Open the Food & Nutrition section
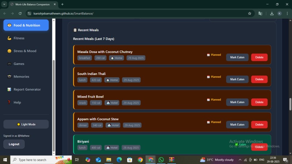Screen dimensions: 292x164 26,25
